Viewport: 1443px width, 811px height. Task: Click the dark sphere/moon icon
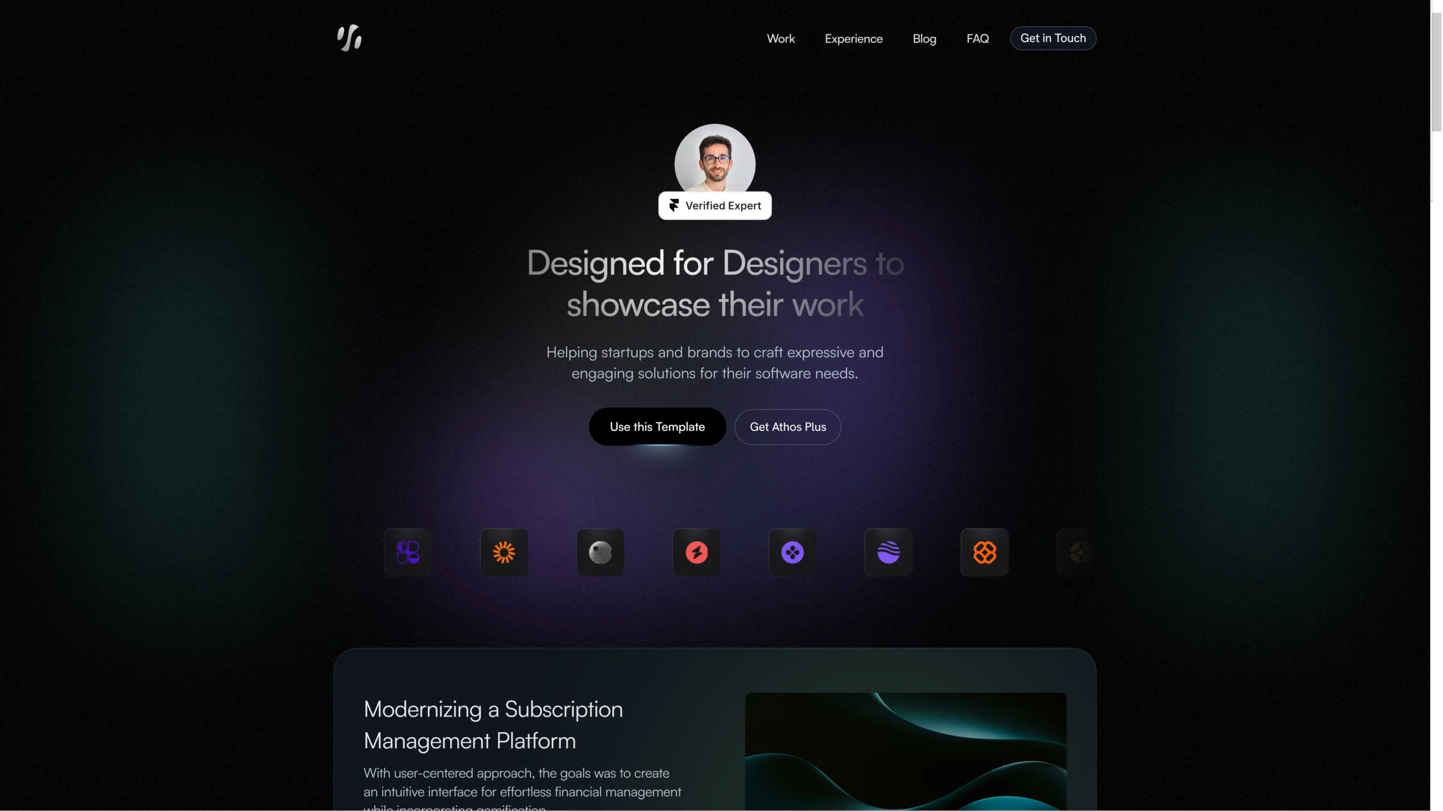coord(600,551)
